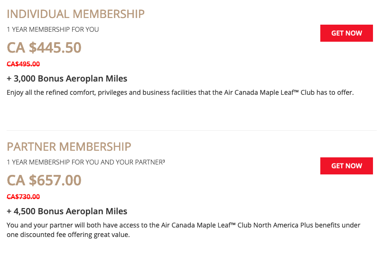This screenshot has width=382, height=255.
Task: Click the CA $657.00 price
Action: (x=44, y=181)
